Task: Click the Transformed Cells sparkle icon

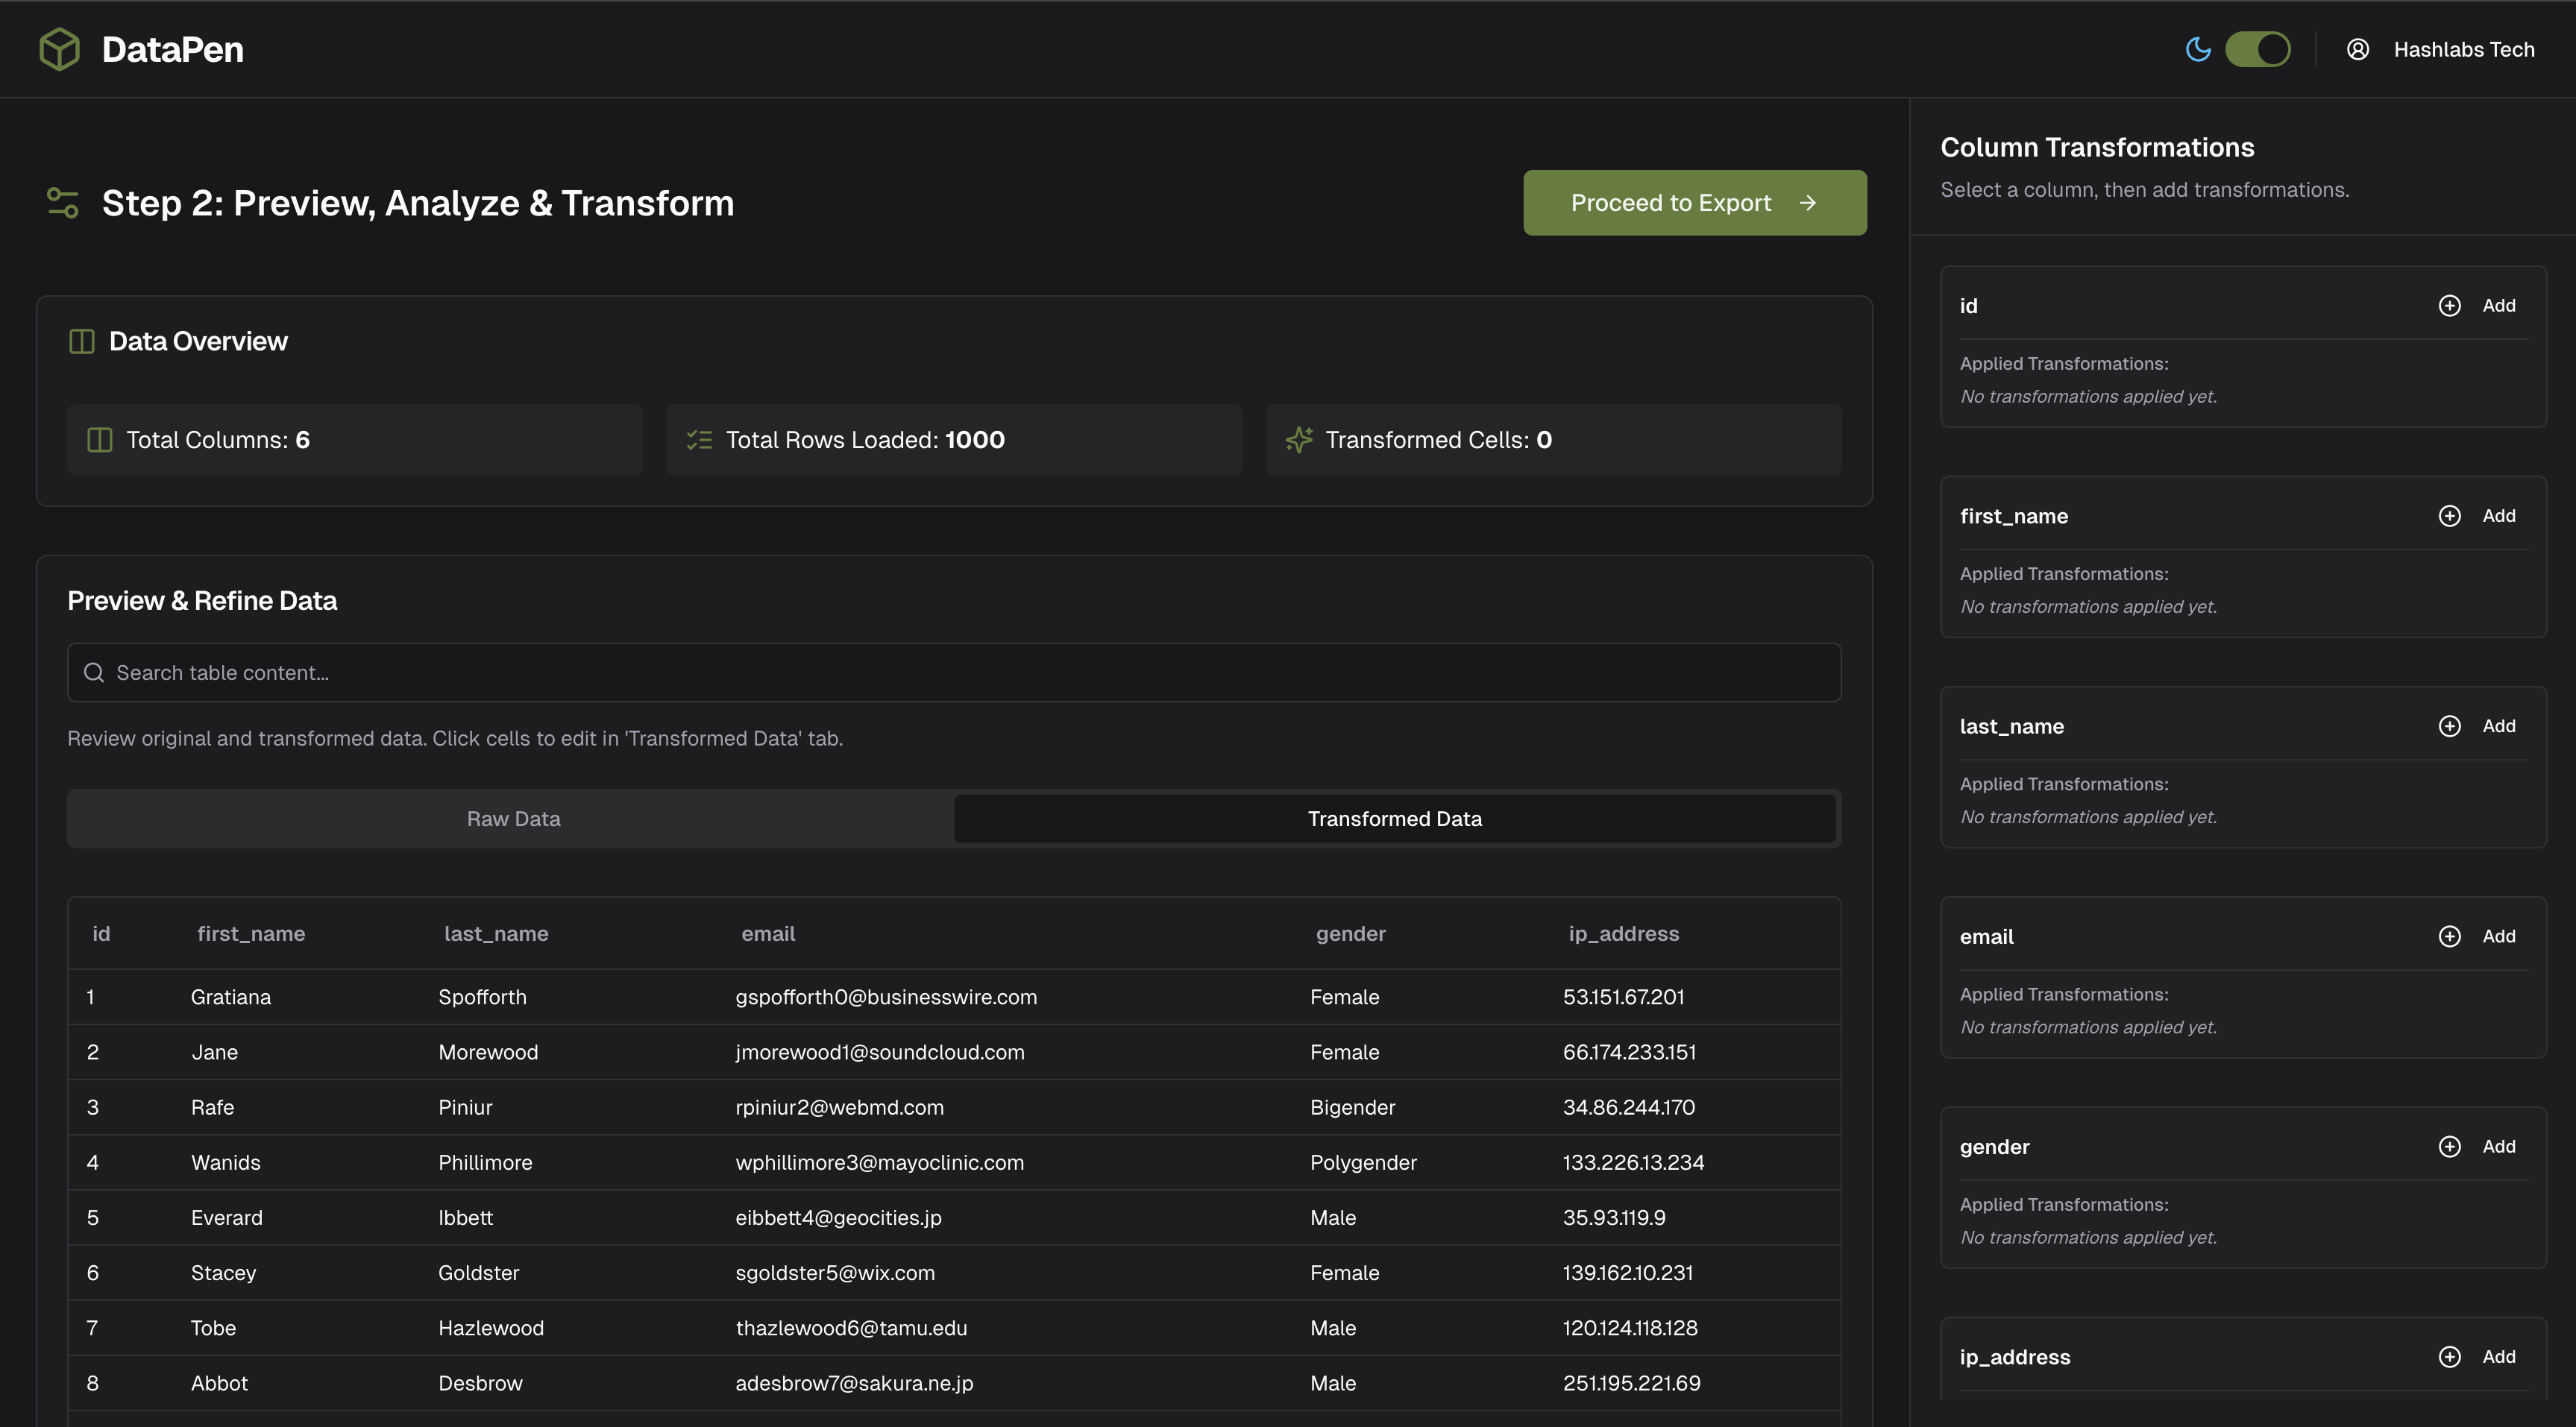Action: 1299,440
